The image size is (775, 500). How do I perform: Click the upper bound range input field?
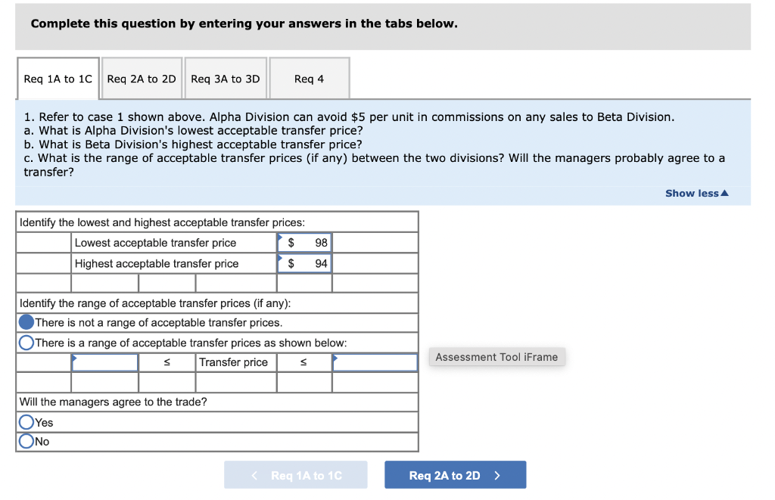coord(375,362)
